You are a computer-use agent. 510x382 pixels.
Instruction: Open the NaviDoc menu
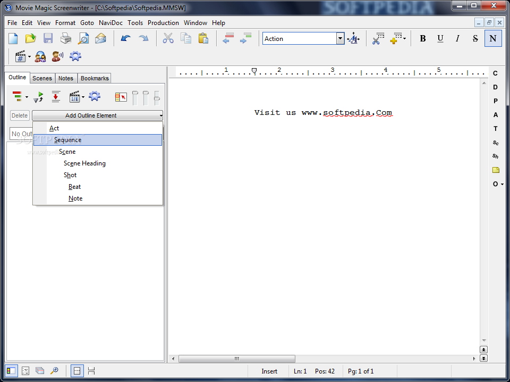click(x=110, y=23)
